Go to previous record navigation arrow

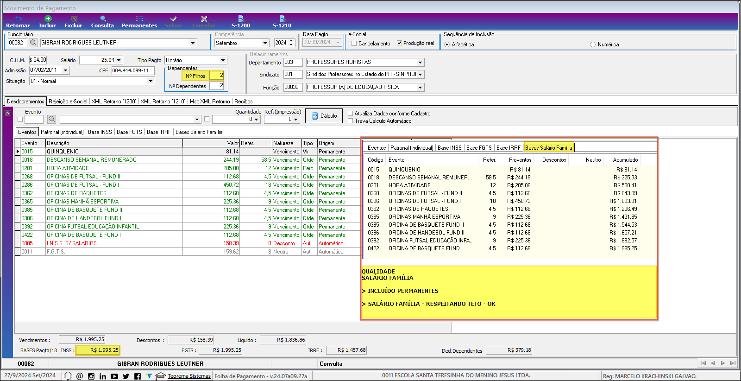pyautogui.click(x=713, y=363)
